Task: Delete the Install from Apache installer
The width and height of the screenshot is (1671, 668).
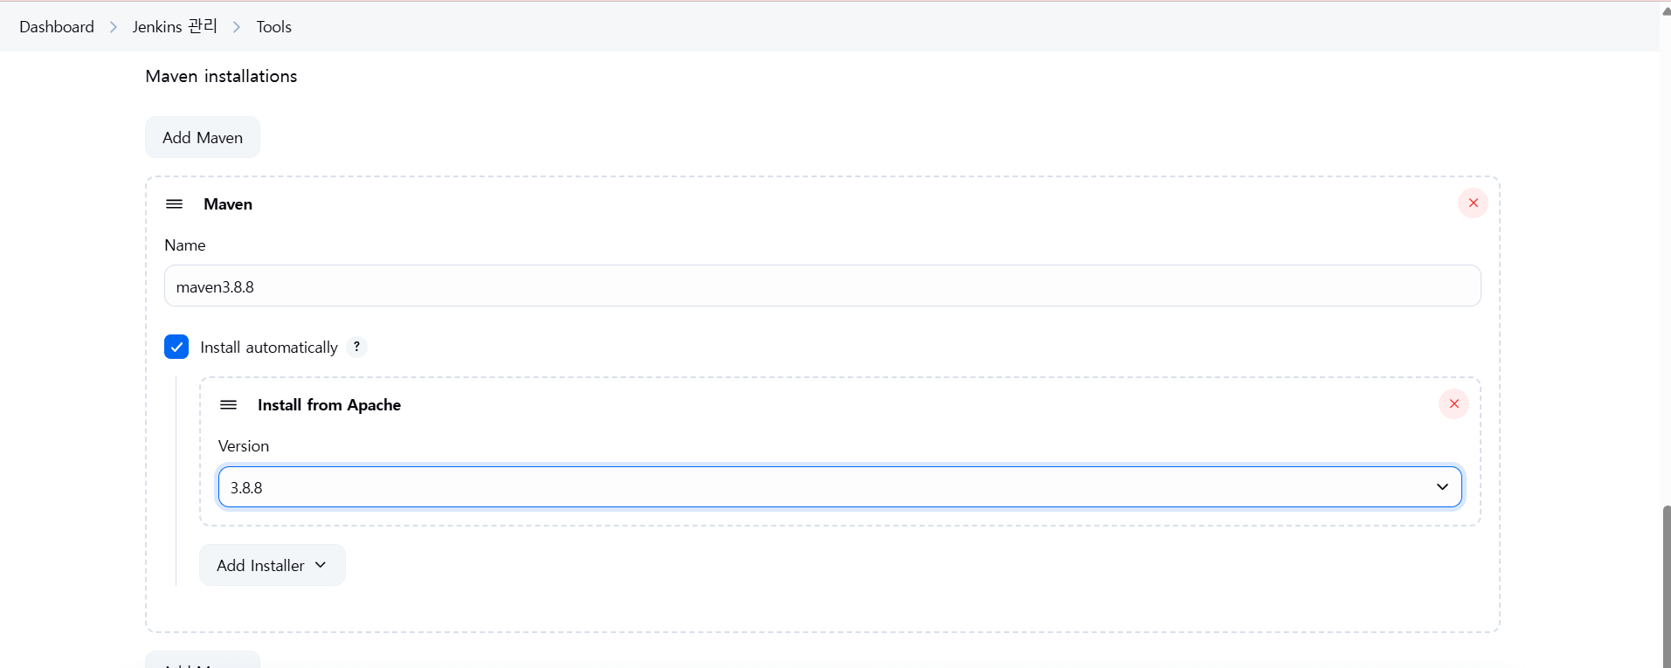Action: tap(1453, 404)
